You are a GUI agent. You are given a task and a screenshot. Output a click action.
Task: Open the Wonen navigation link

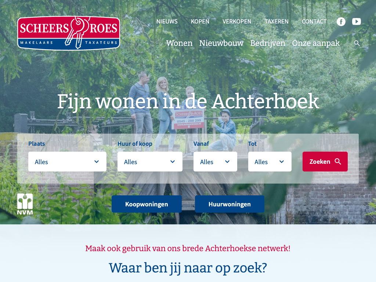point(179,43)
